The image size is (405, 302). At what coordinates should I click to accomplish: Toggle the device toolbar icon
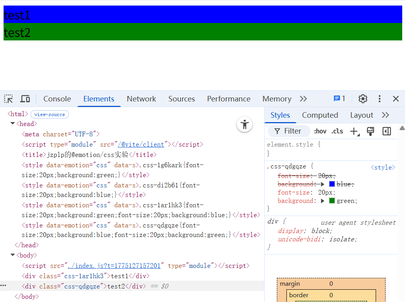pyautogui.click(x=25, y=99)
